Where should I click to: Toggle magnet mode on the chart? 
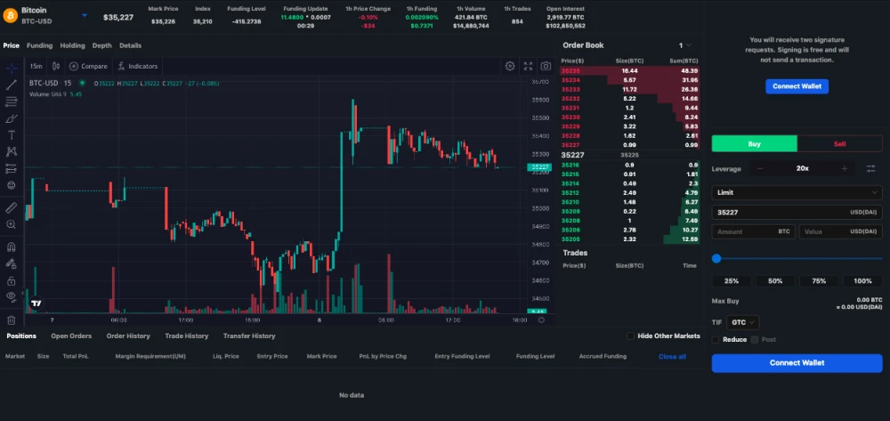[x=11, y=247]
